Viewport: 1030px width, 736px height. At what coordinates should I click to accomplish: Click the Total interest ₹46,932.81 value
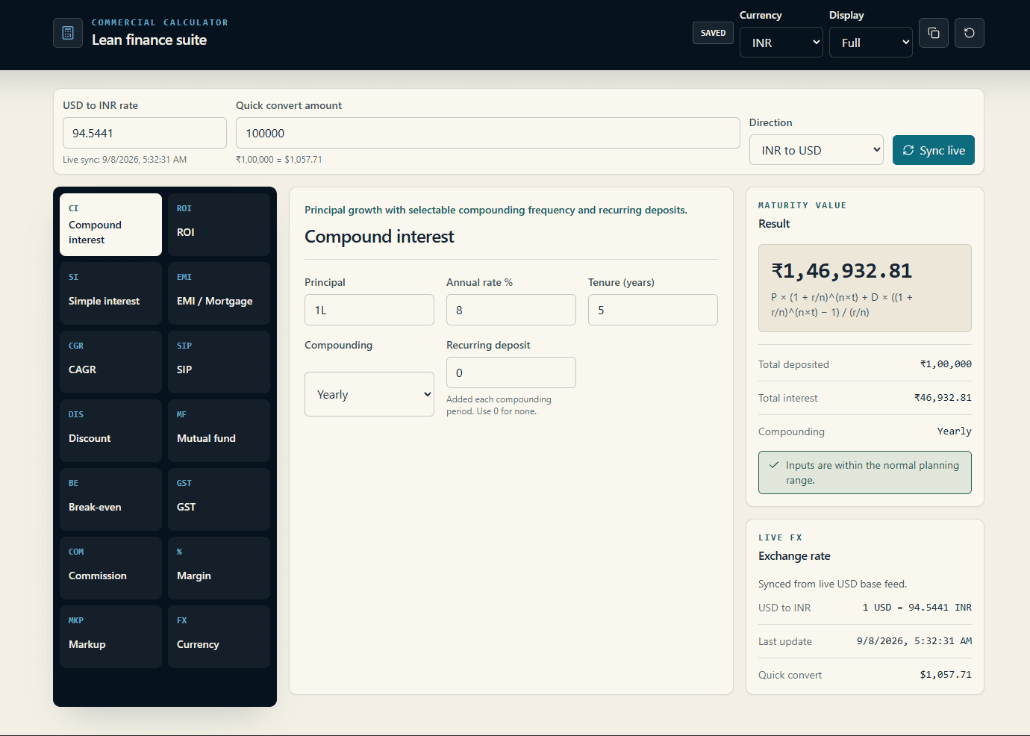coord(943,398)
